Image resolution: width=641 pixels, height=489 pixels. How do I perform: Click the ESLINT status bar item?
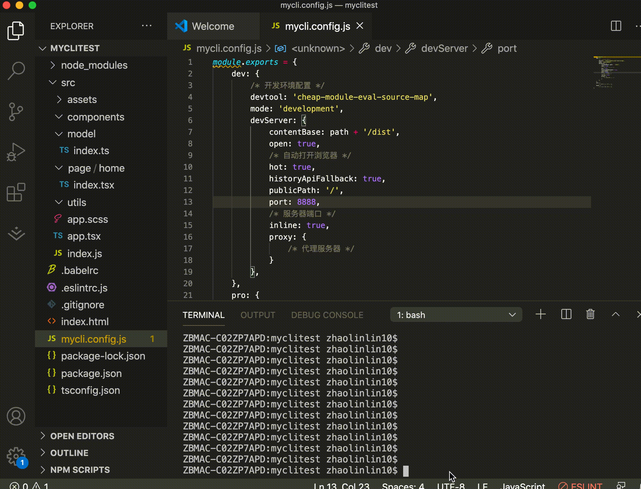[x=580, y=486]
